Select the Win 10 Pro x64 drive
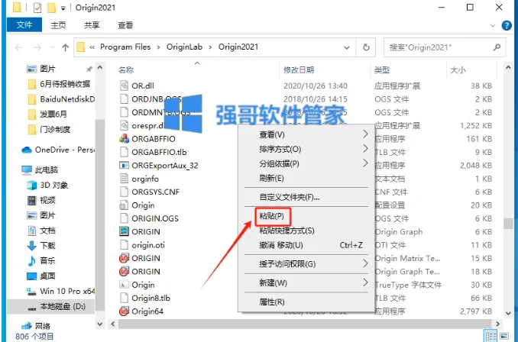 (60, 291)
